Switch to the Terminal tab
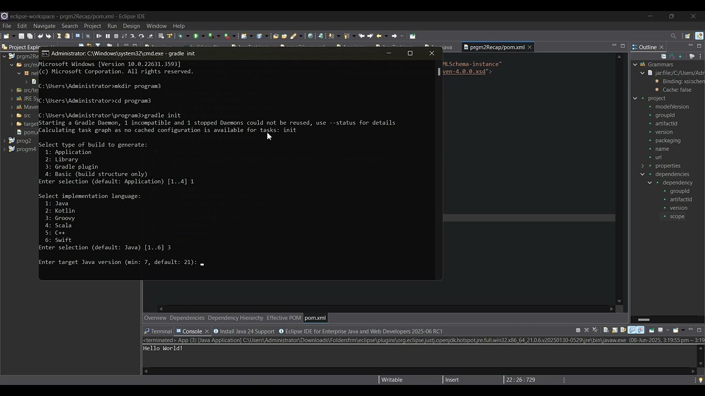 (158, 331)
